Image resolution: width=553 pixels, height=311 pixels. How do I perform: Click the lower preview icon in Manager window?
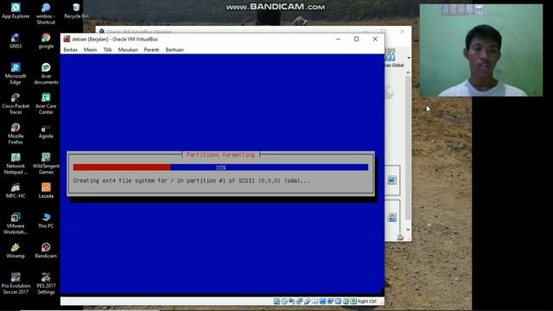[x=391, y=217]
